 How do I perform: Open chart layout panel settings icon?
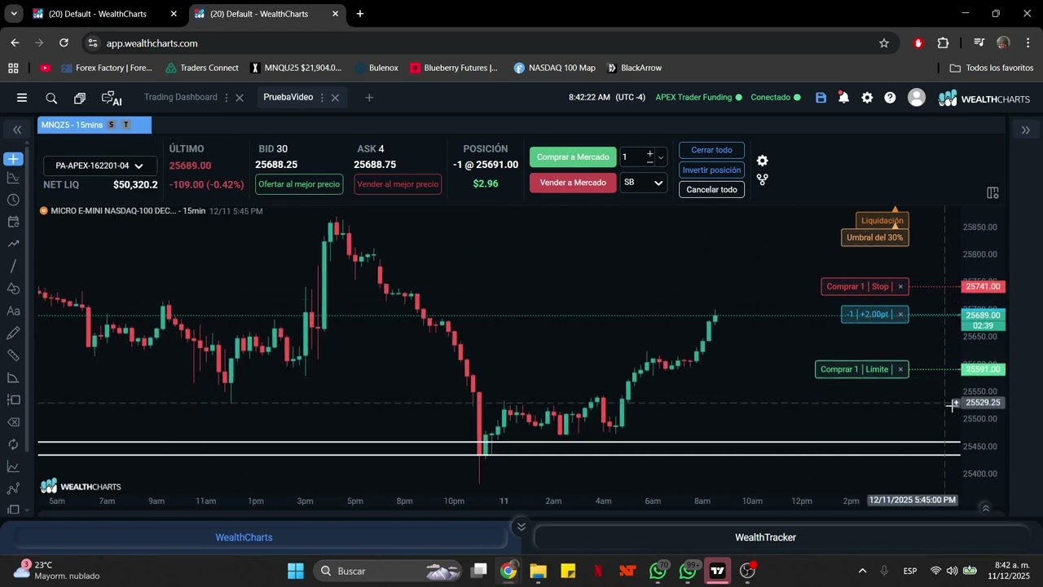coord(992,193)
